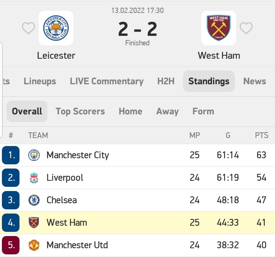Select the Top Scorers filter

80,111
